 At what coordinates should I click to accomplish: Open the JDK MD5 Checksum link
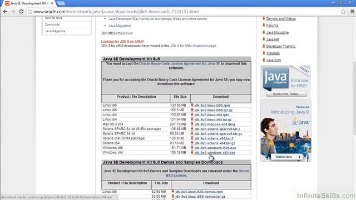click(125, 33)
